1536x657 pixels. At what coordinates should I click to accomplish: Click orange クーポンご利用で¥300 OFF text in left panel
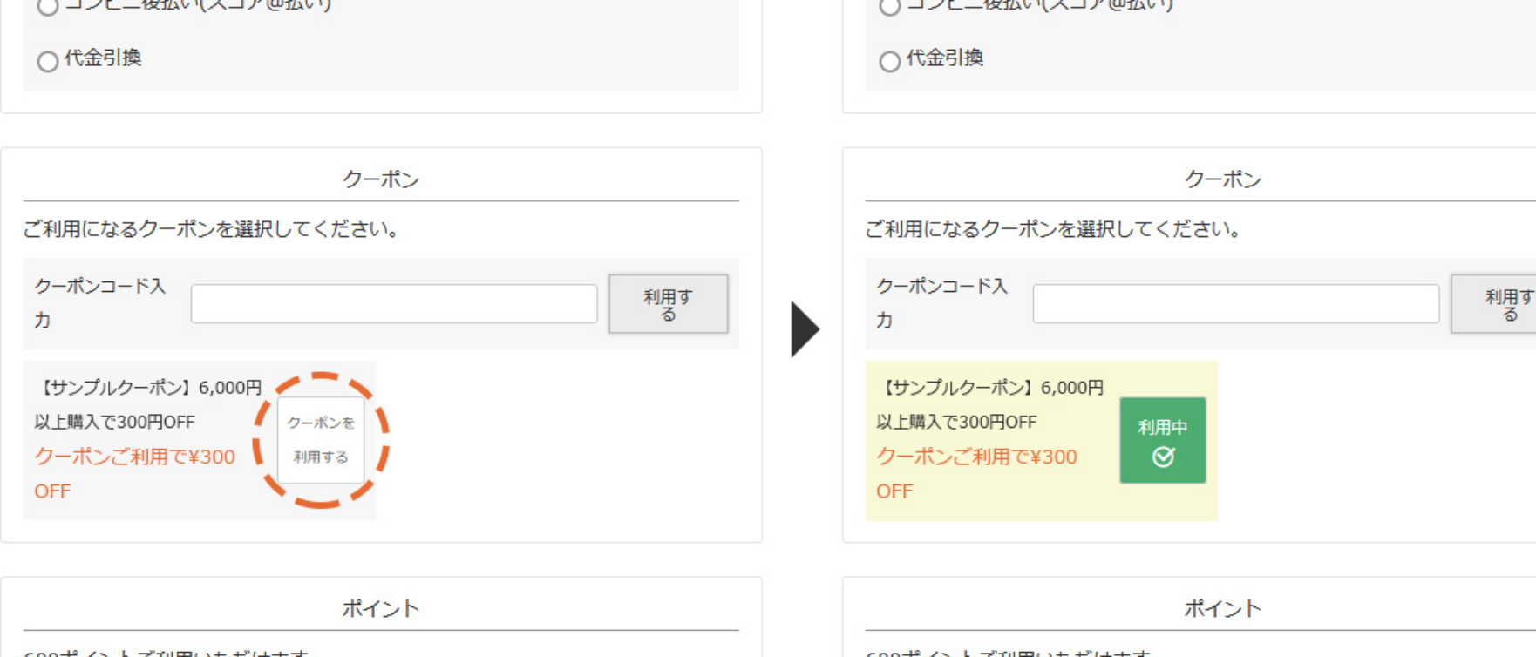[x=134, y=457]
